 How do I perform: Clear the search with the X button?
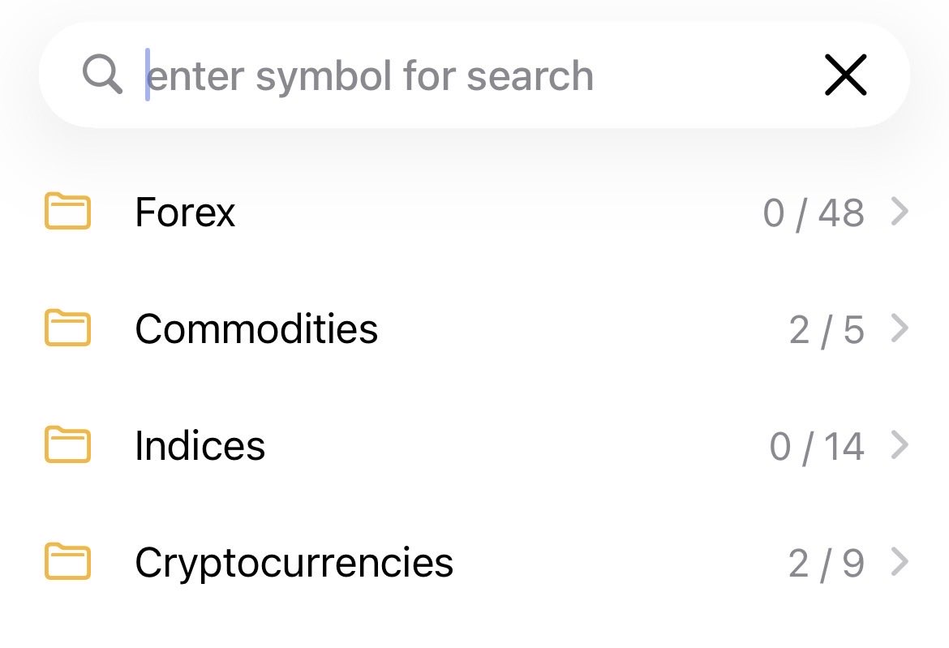[x=845, y=75]
